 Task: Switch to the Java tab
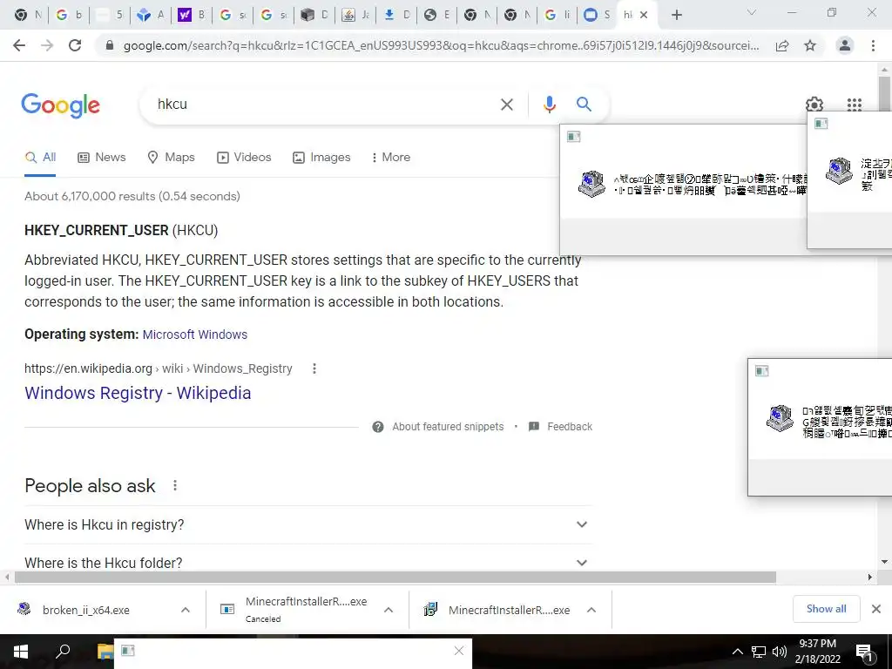pyautogui.click(x=355, y=15)
